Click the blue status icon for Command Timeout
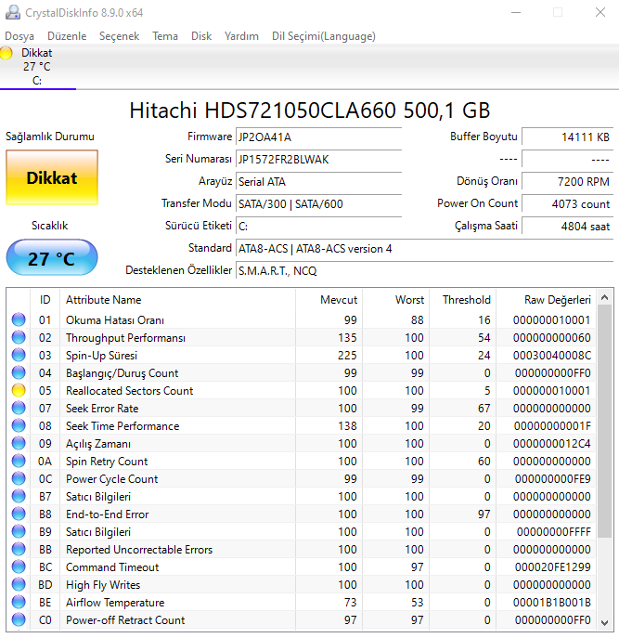Viewport: 619px width, 638px height. 19,566
